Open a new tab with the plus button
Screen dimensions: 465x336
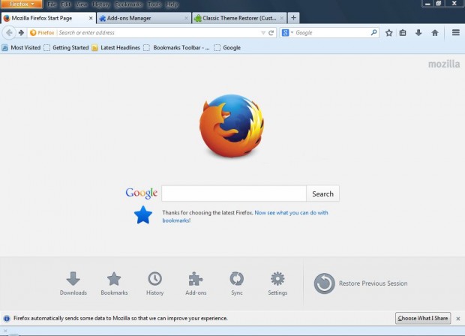coord(293,18)
